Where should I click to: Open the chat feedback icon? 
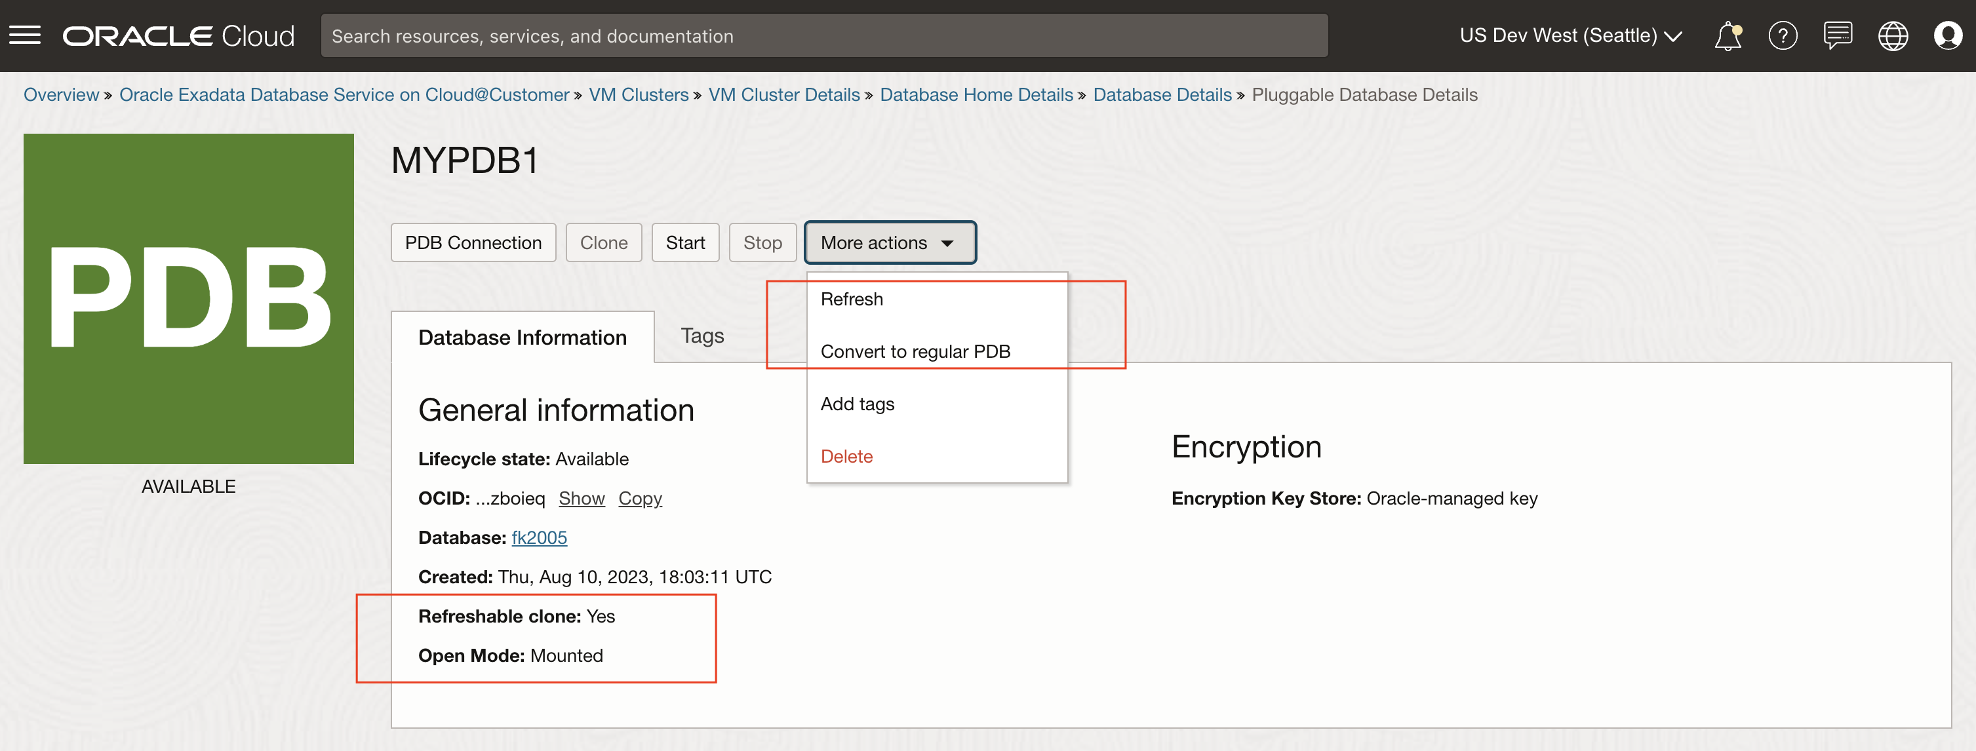1837,35
